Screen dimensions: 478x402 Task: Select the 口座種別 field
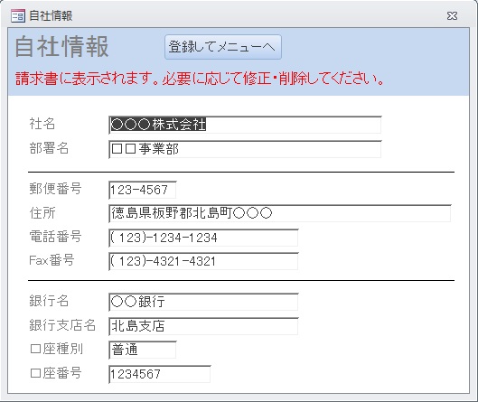[x=143, y=350]
